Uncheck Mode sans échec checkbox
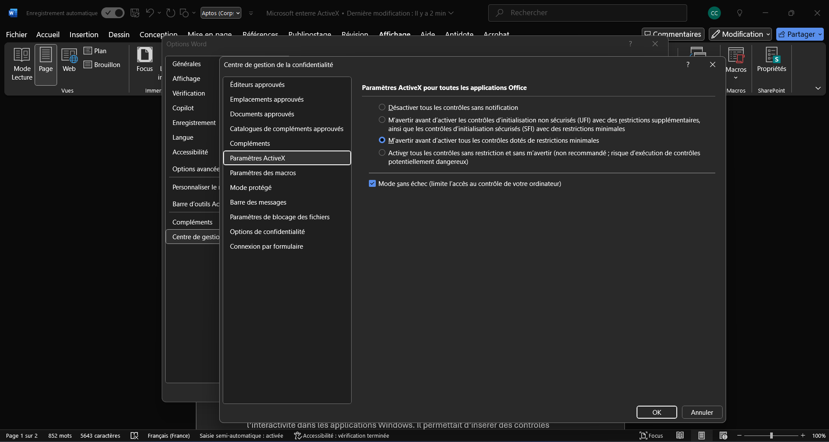Screen dimensions: 829x442 (372, 183)
